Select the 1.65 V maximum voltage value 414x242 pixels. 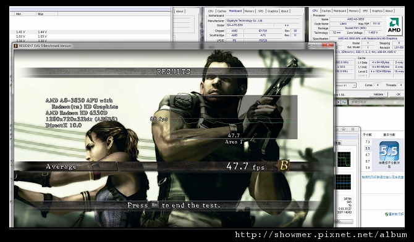pos(42,36)
